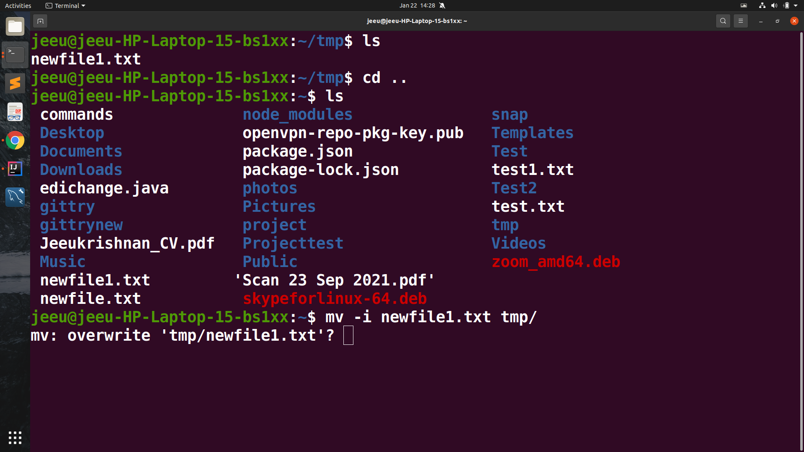This screenshot has width=804, height=452.
Task: Open the calendar by clicking Jan 22 14:28
Action: coord(417,5)
